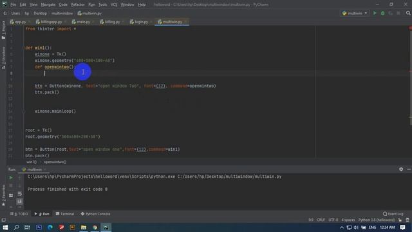Click Users in the path breadcrumb
Viewport: 412px width, 232px height.
tap(15, 13)
